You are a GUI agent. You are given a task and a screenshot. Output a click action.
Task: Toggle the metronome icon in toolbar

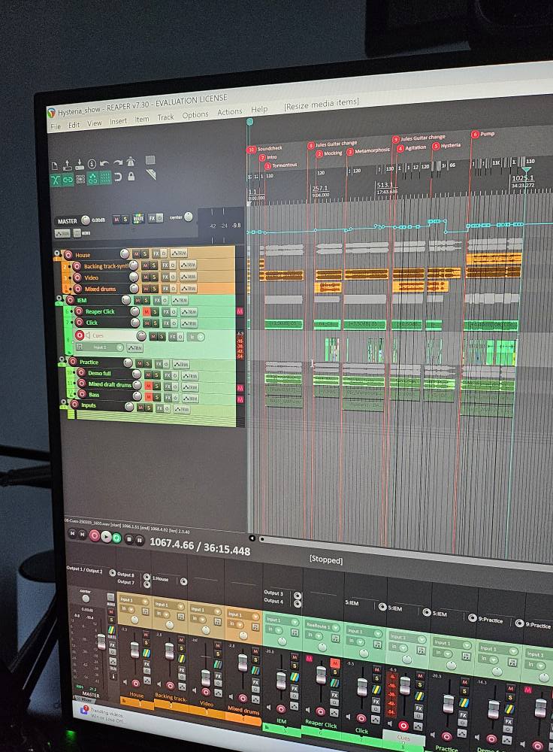(131, 162)
